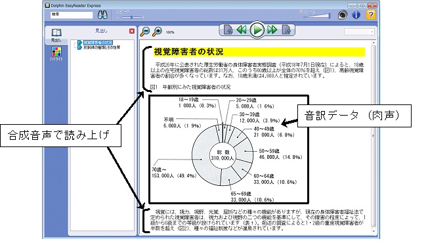
Task: Click the speaker settings icon
Action: pyautogui.click(x=342, y=14)
